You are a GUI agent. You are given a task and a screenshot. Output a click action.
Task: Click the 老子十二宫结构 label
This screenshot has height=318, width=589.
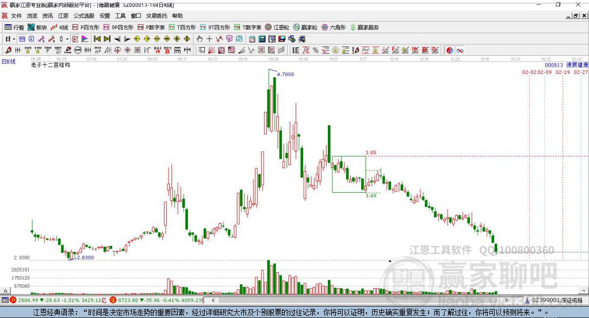point(51,65)
